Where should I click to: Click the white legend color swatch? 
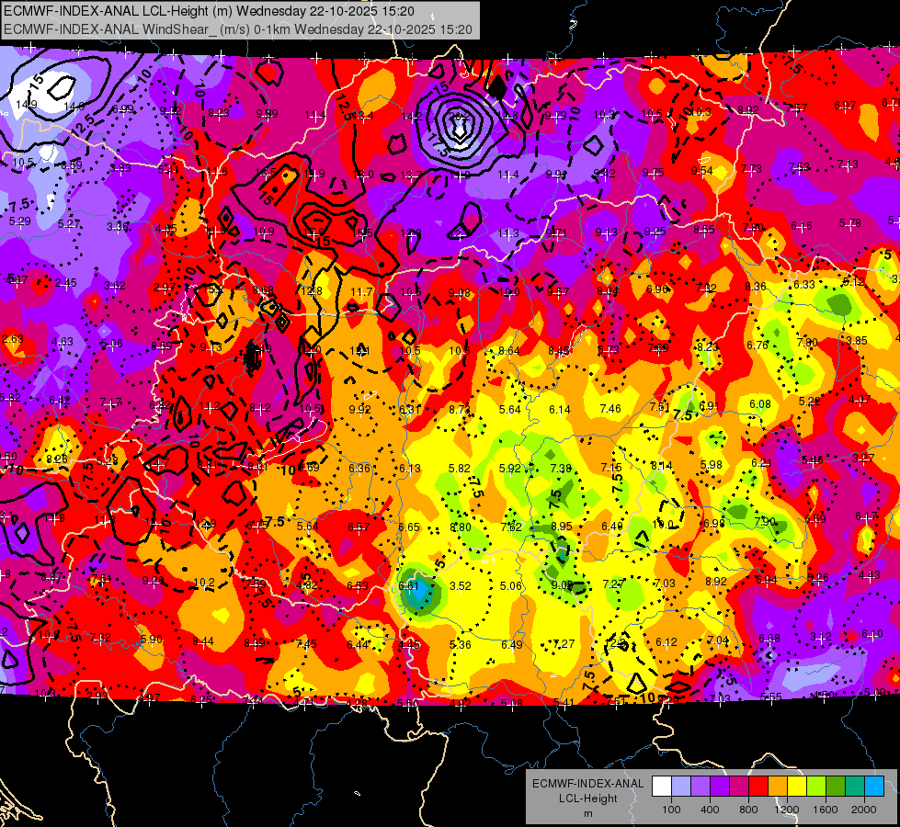662,787
